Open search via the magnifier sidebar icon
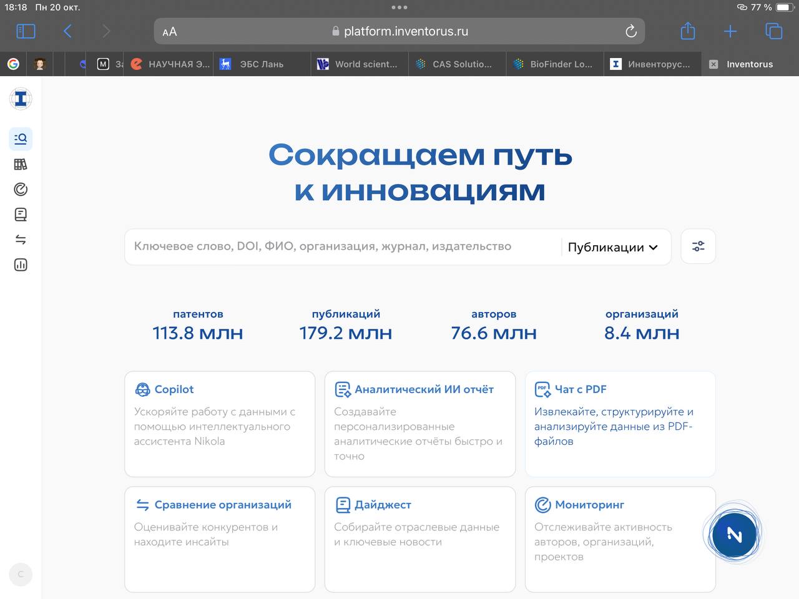The height and width of the screenshot is (599, 799). coord(20,139)
